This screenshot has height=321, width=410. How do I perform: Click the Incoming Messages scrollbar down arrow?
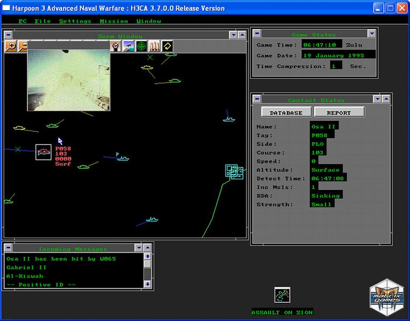point(147,284)
